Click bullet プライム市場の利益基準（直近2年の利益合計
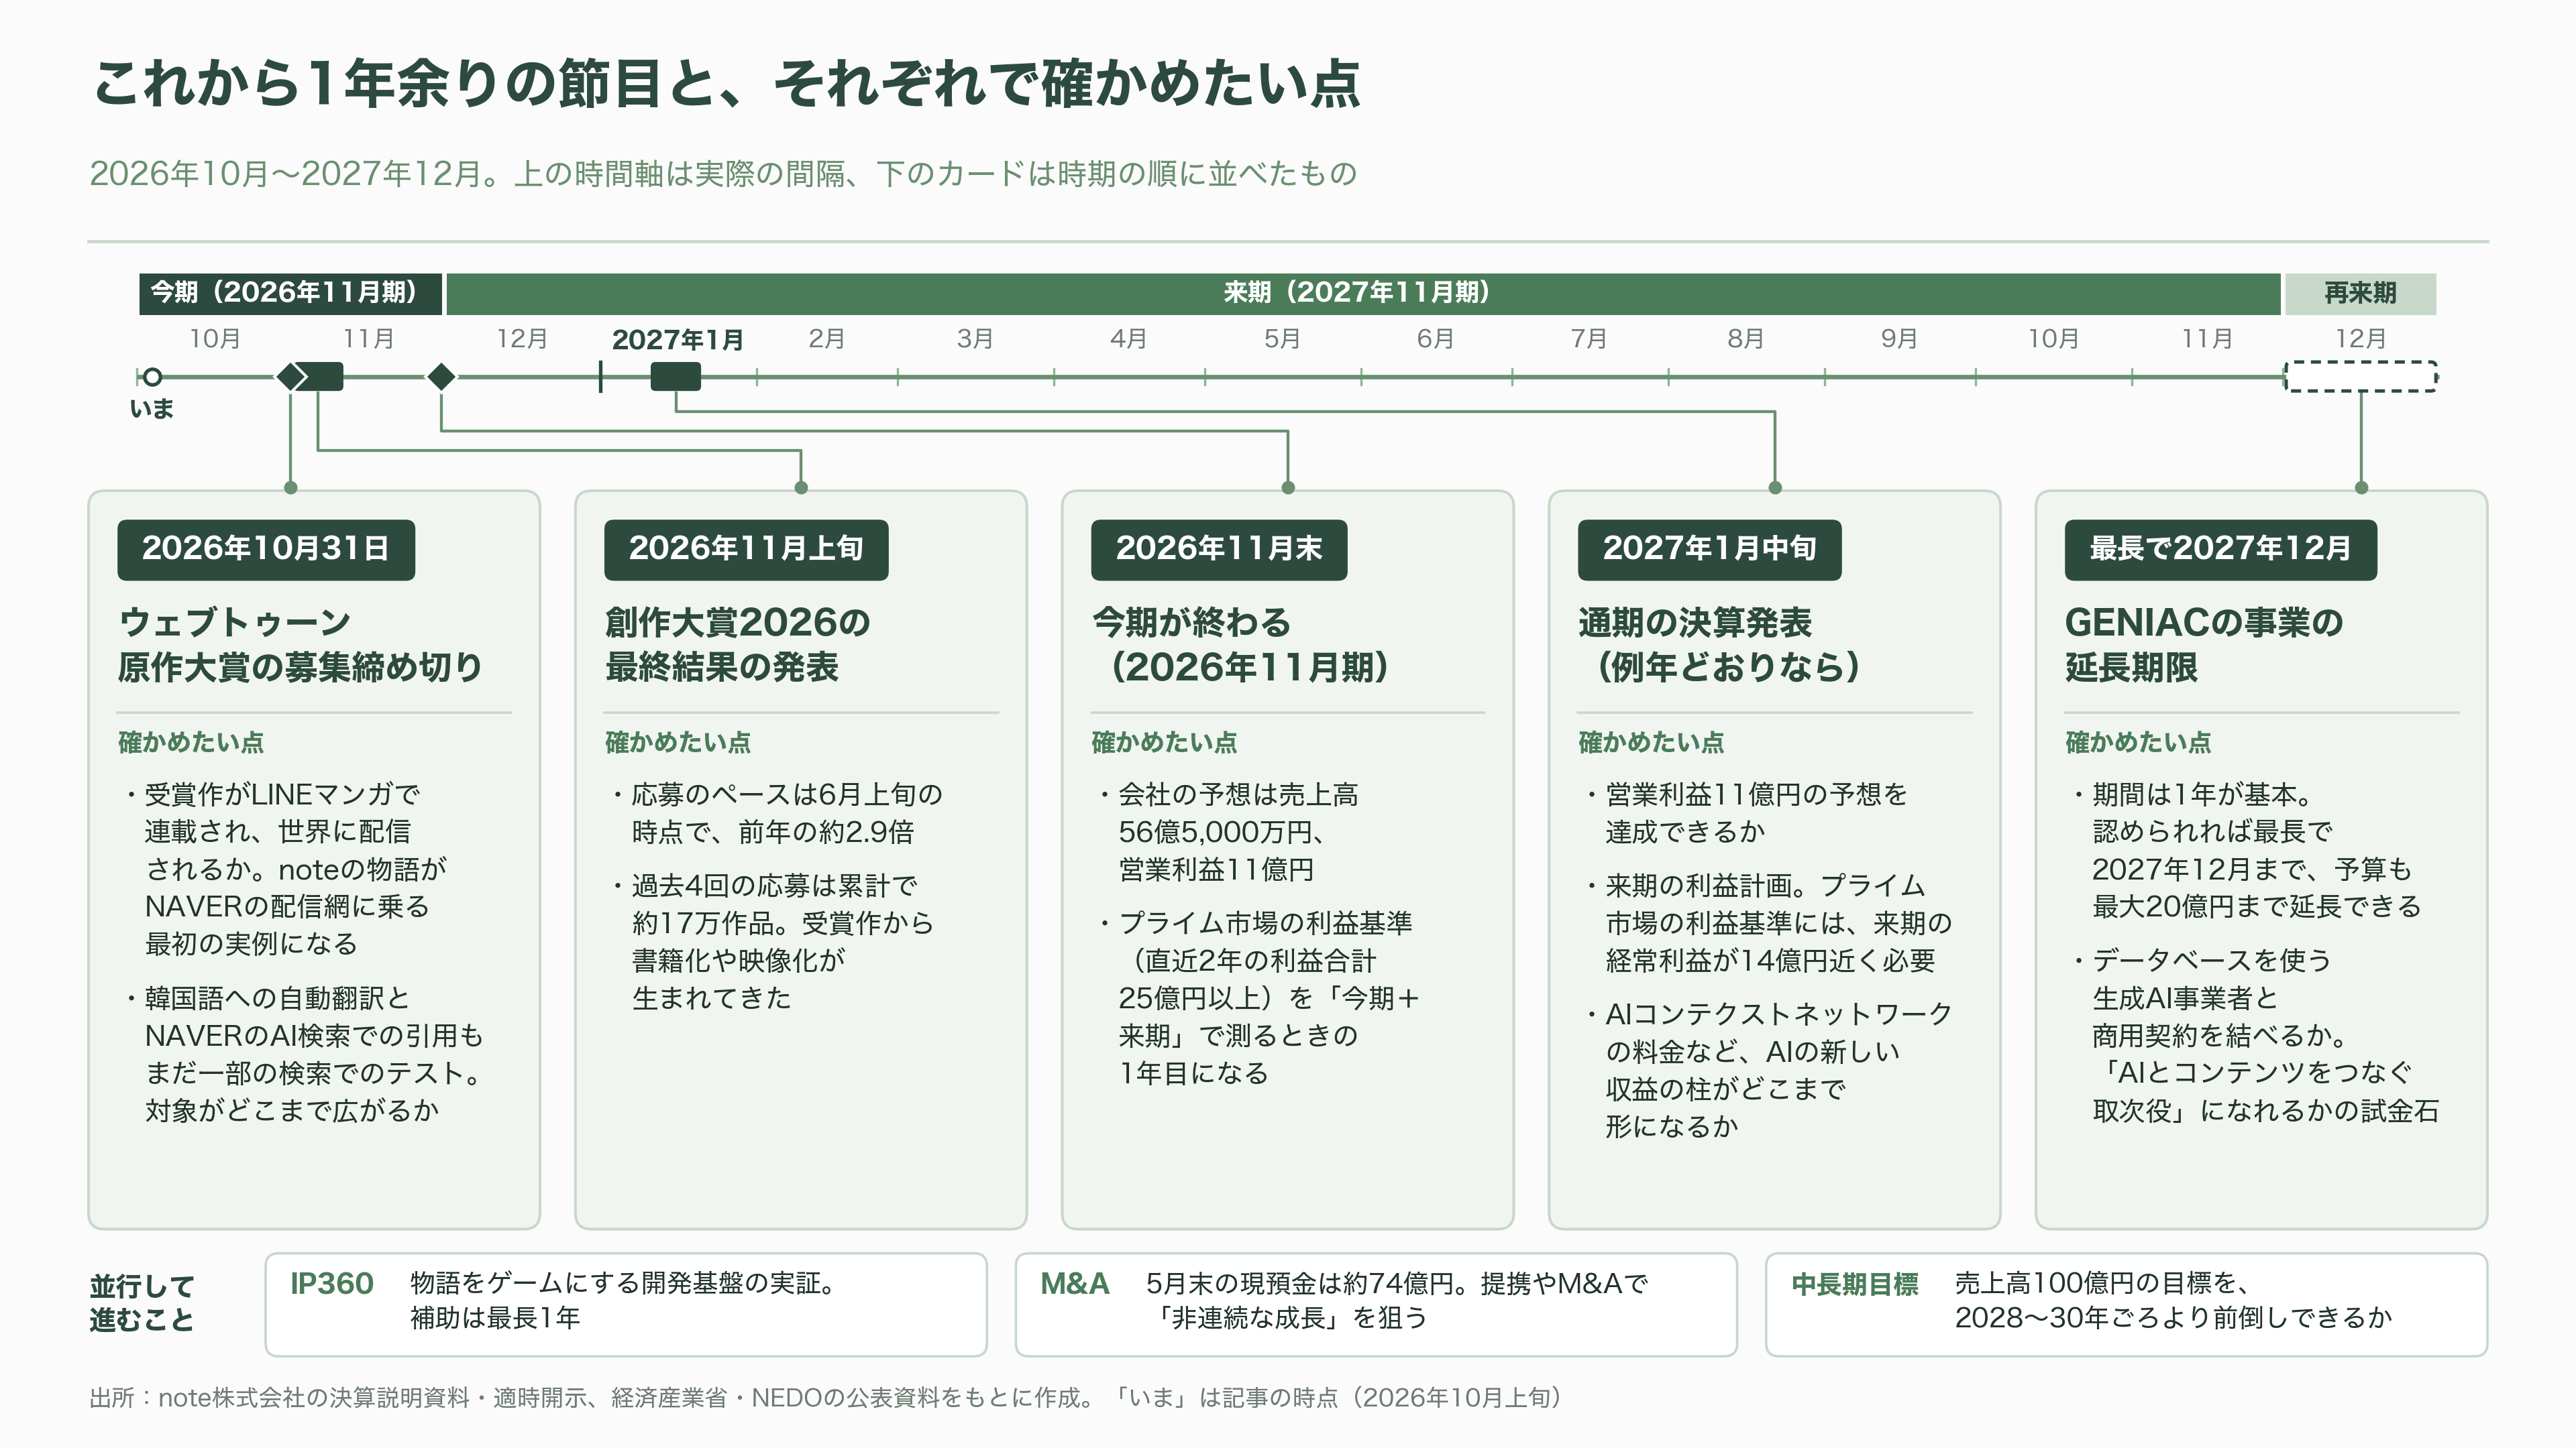Viewport: 2576px width, 1448px height. click(x=1260, y=998)
